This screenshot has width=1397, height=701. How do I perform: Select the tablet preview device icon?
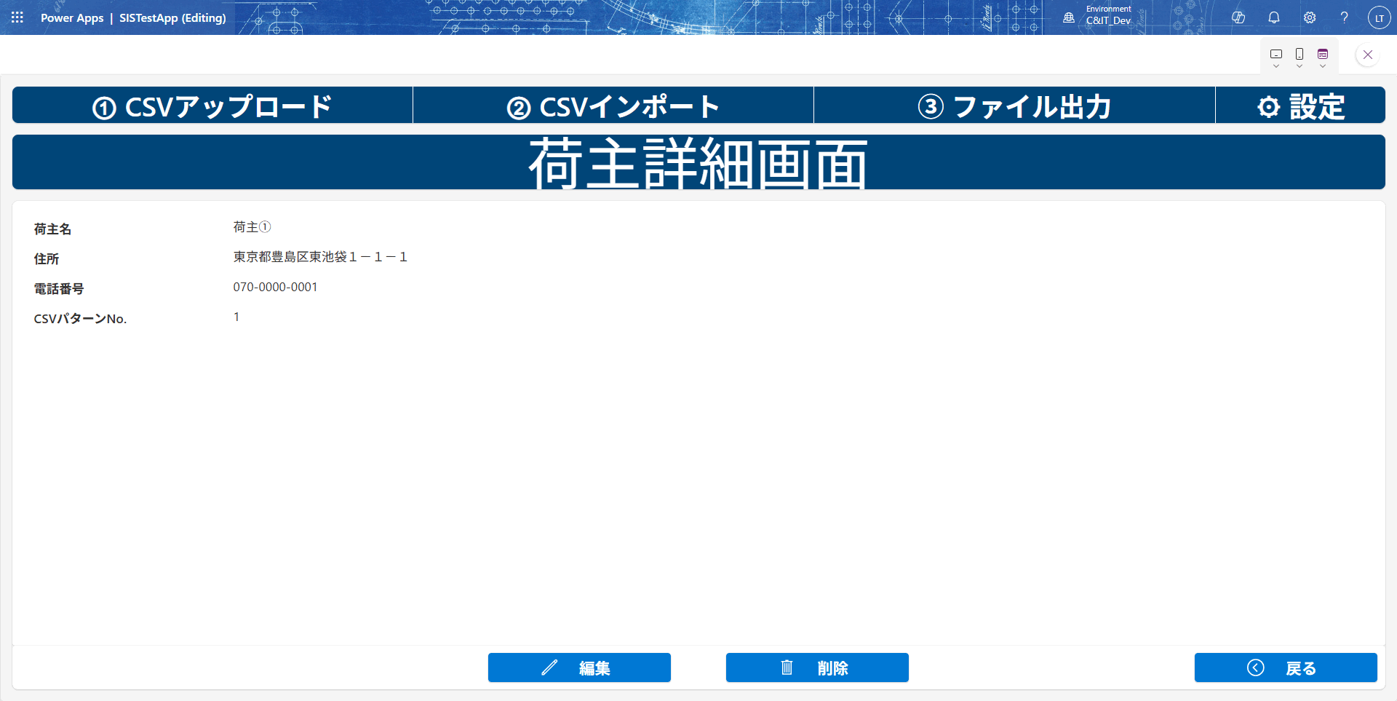click(1276, 54)
